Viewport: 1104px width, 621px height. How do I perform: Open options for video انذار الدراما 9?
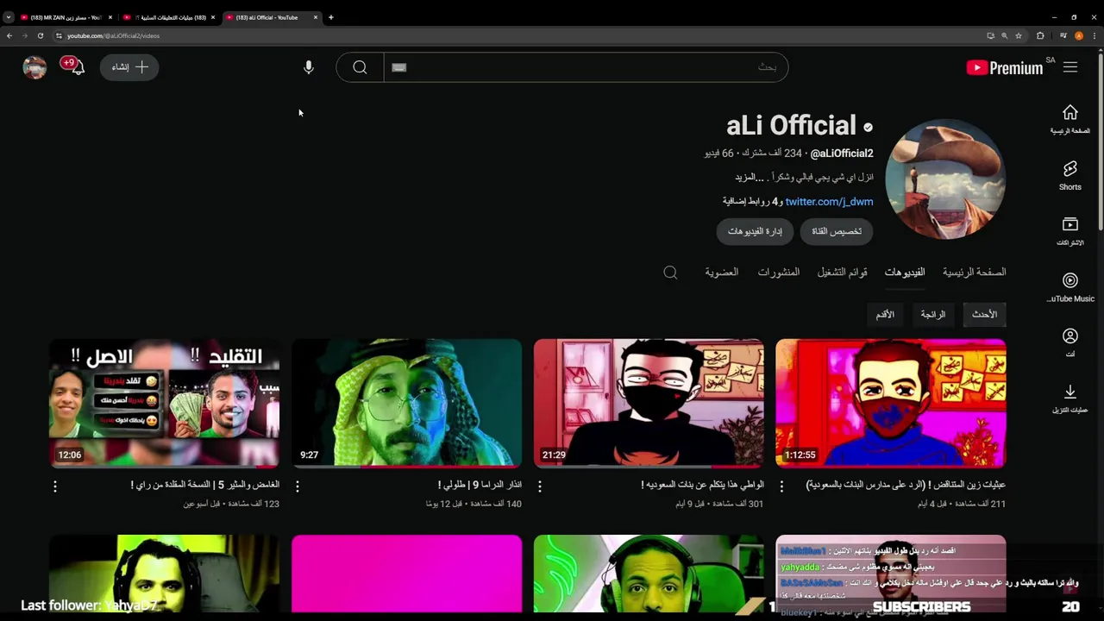(x=298, y=486)
